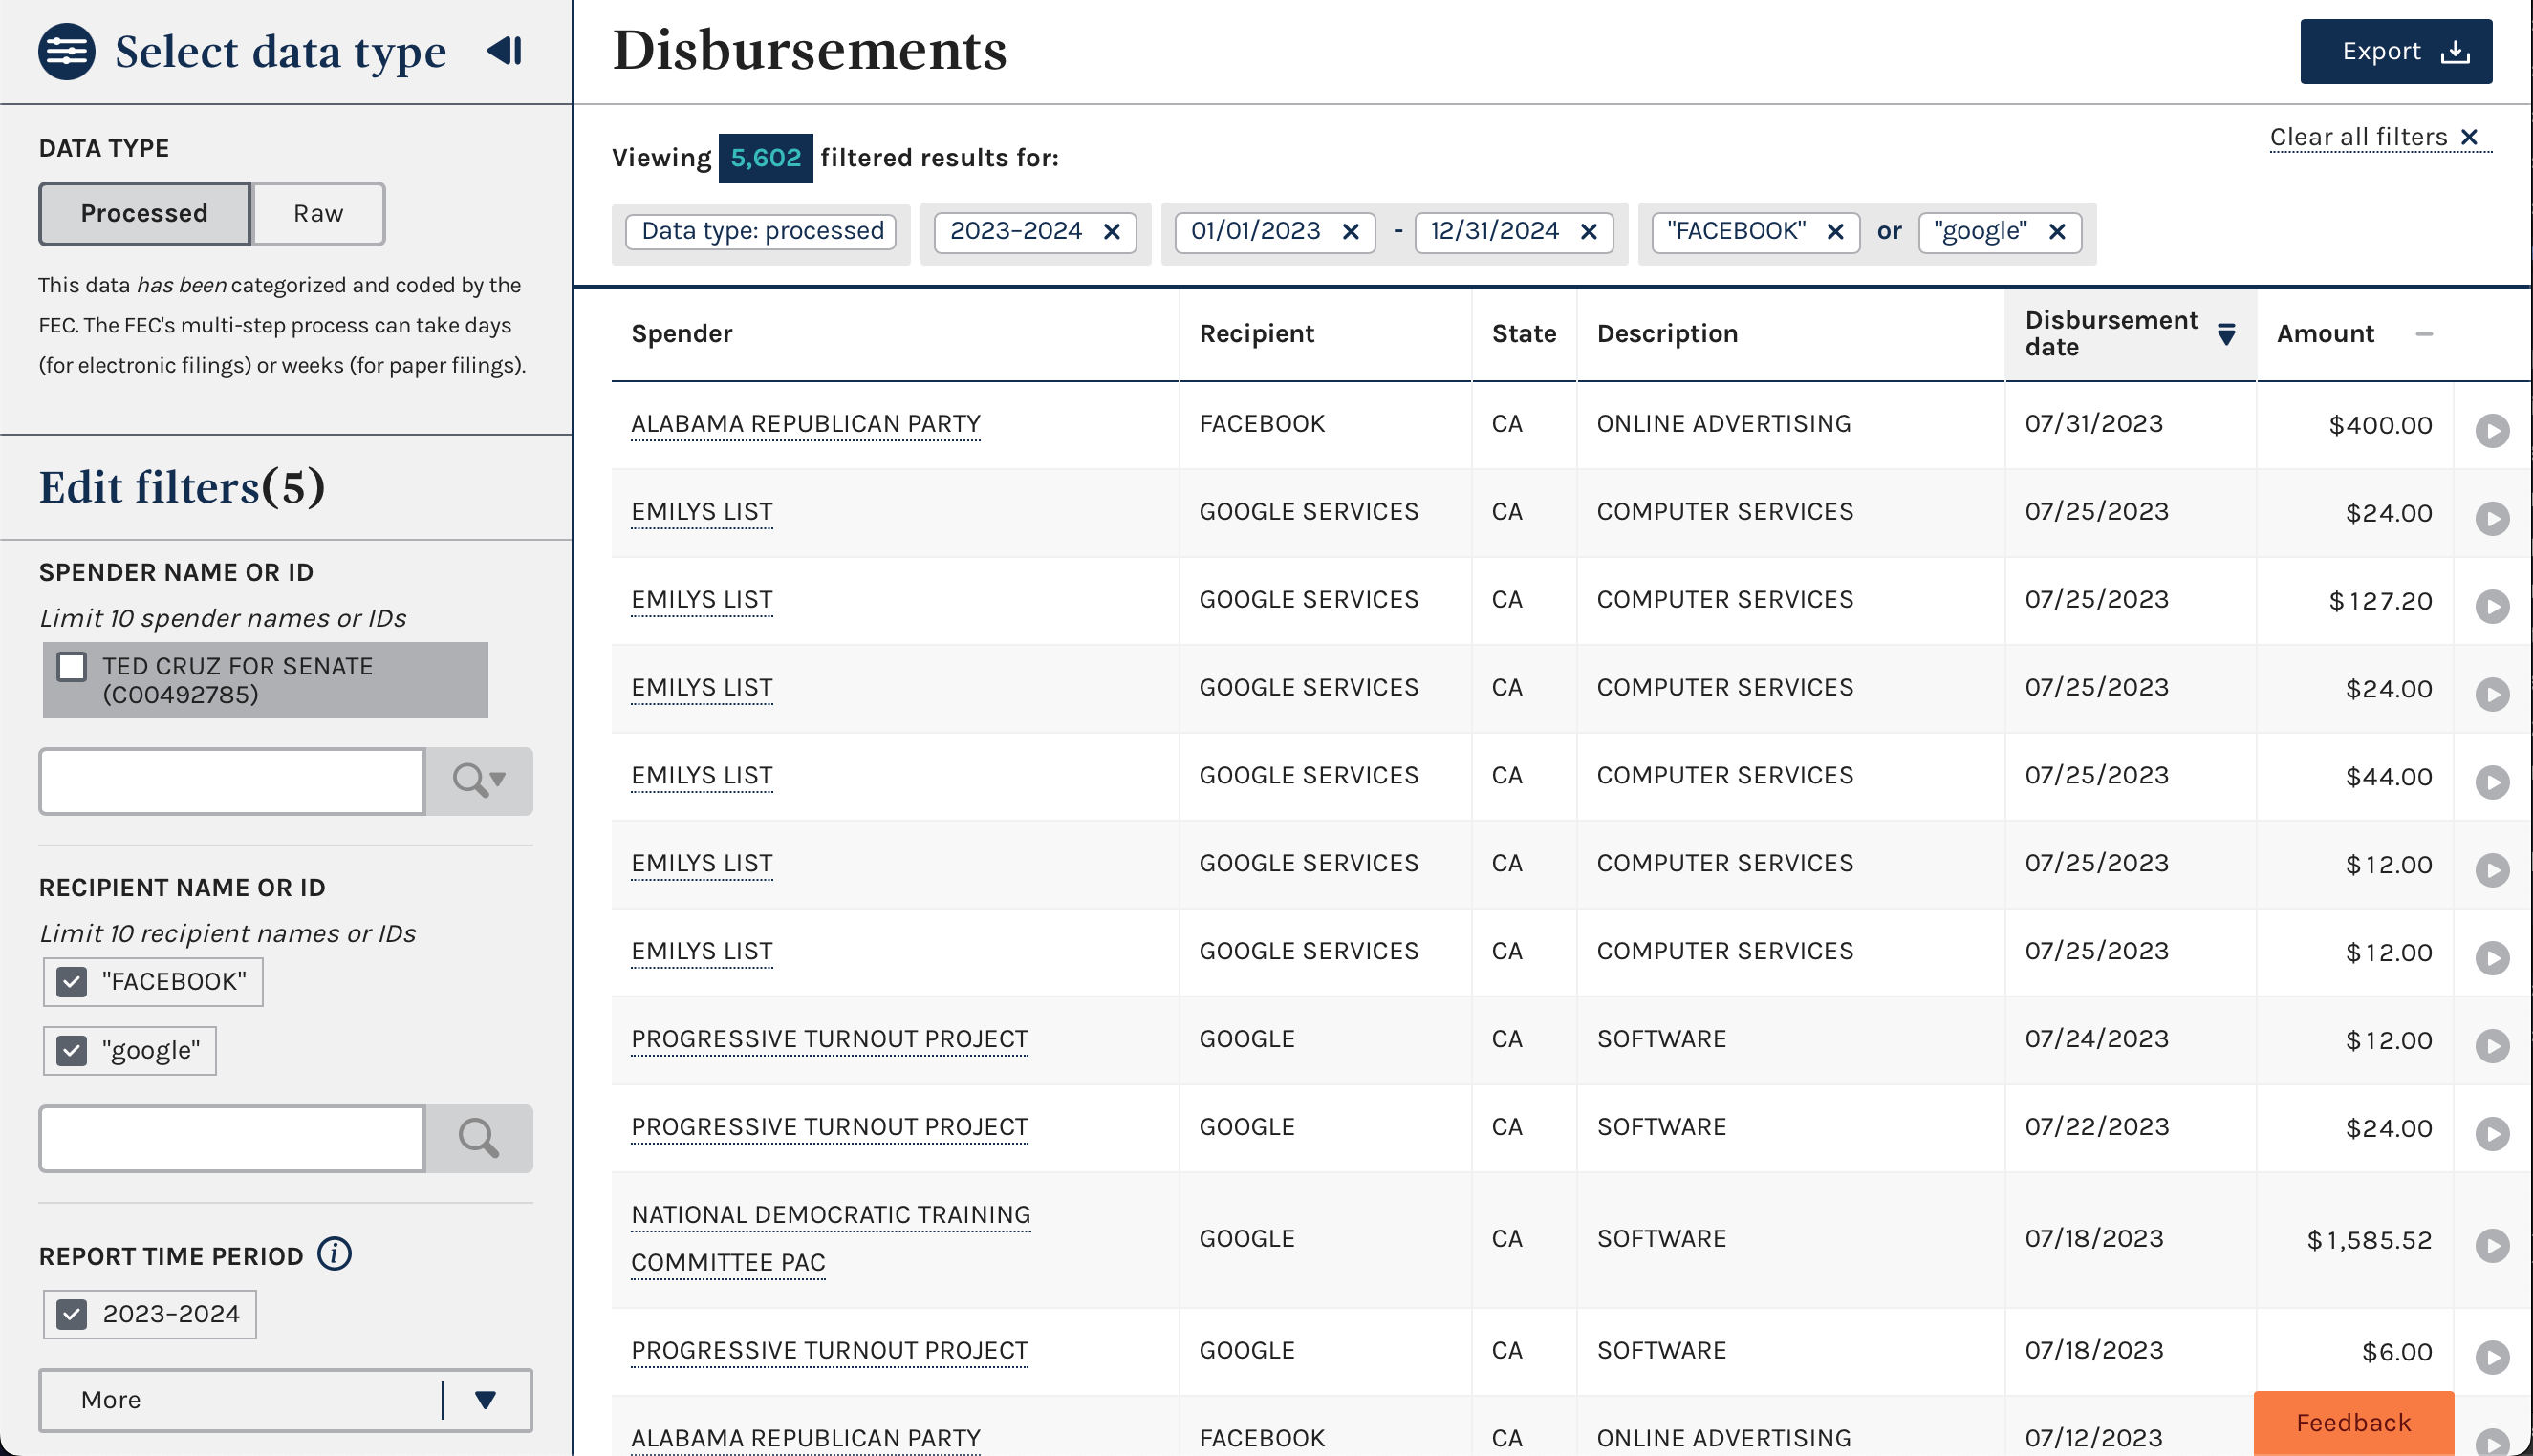This screenshot has width=2533, height=1456.
Task: Remove the "FACEBOOK" filter tag
Action: click(x=1834, y=232)
